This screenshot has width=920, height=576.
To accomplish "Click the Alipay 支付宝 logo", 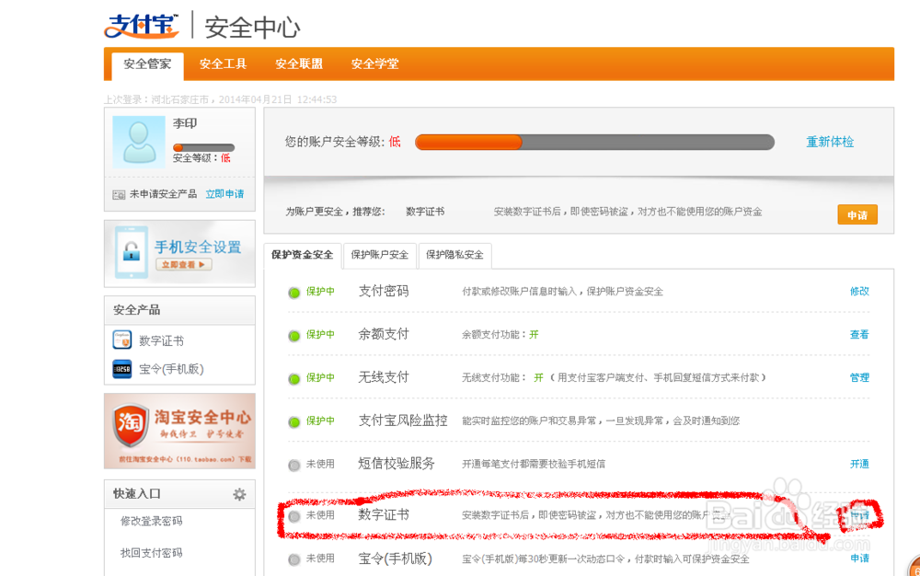I will [142, 26].
